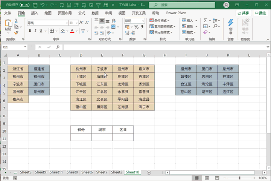Switch to Sheet2 tab
The height and width of the screenshot is (181, 271).
[116, 172]
